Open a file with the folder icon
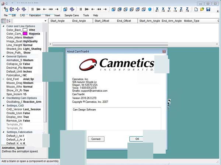Viewport: 221px width, 165px height. (x=202, y=10)
